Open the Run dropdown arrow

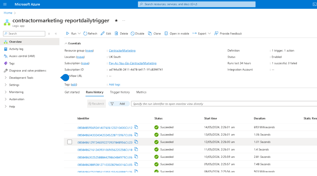[79, 34]
